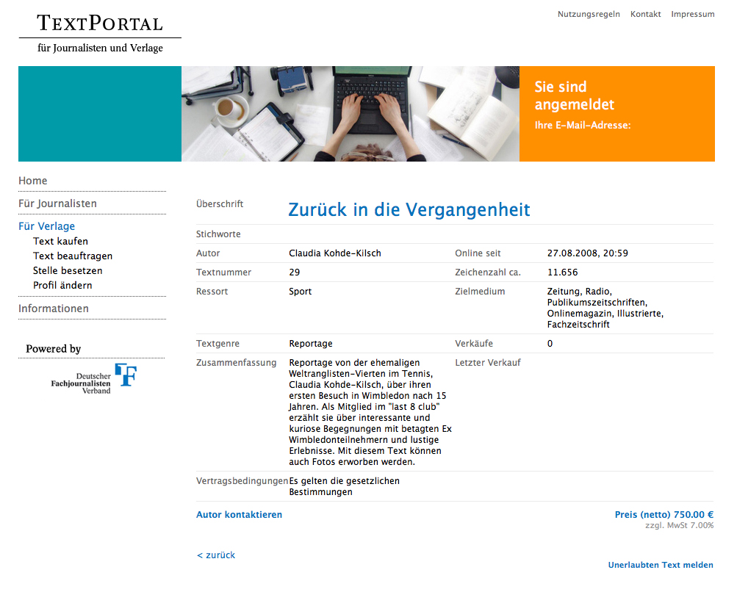737x592 pixels.
Task: Navigate to Home in the sidebar
Action: (33, 181)
